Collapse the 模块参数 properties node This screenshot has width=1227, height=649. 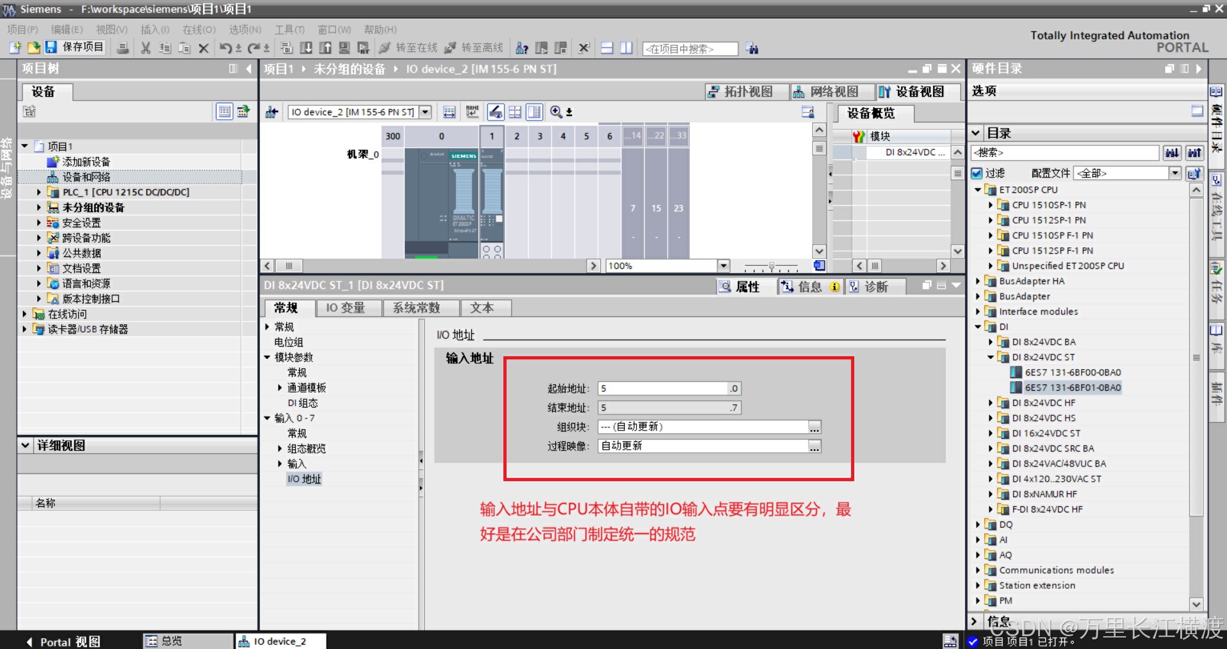coord(268,357)
